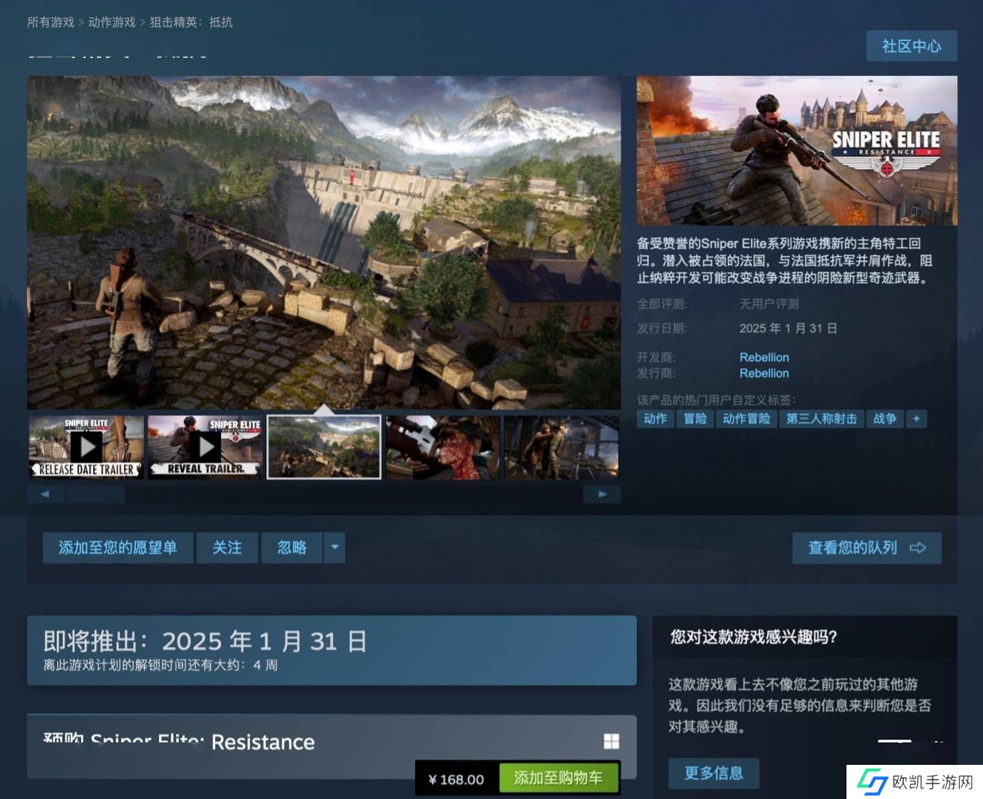Click 添加至您的愿望单 wishlist button
This screenshot has height=799, width=983.
pos(117,547)
